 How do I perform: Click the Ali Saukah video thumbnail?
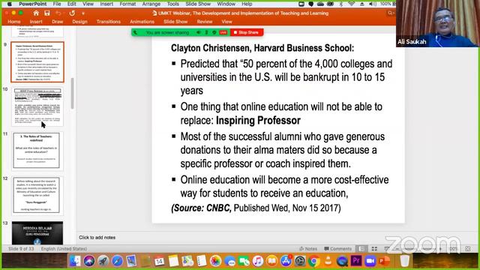pos(437,23)
